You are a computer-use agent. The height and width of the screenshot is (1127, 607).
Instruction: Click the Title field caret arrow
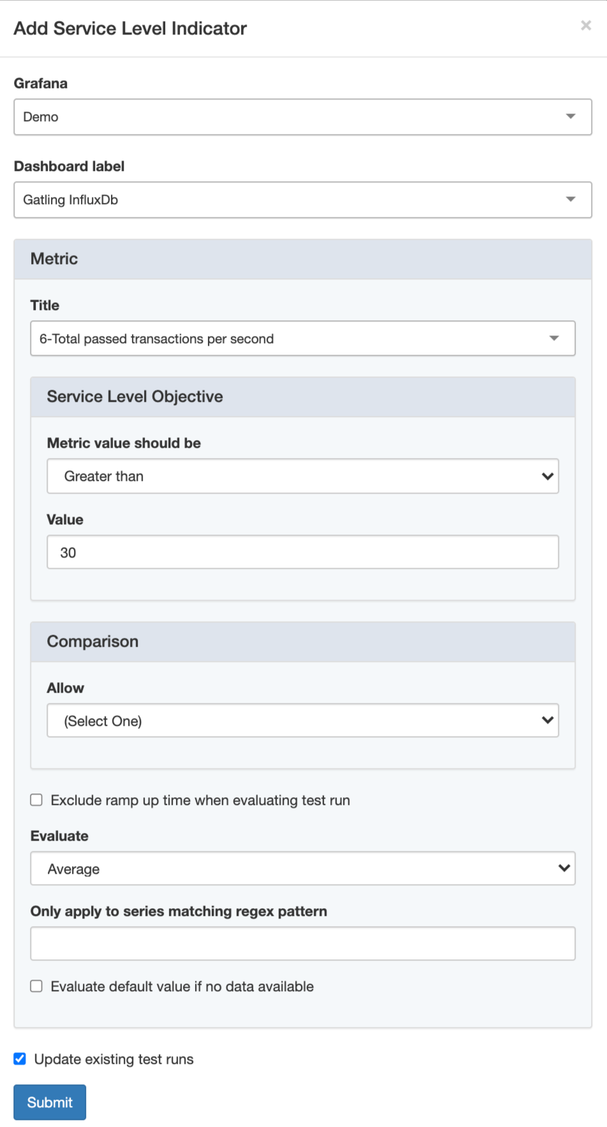(553, 338)
